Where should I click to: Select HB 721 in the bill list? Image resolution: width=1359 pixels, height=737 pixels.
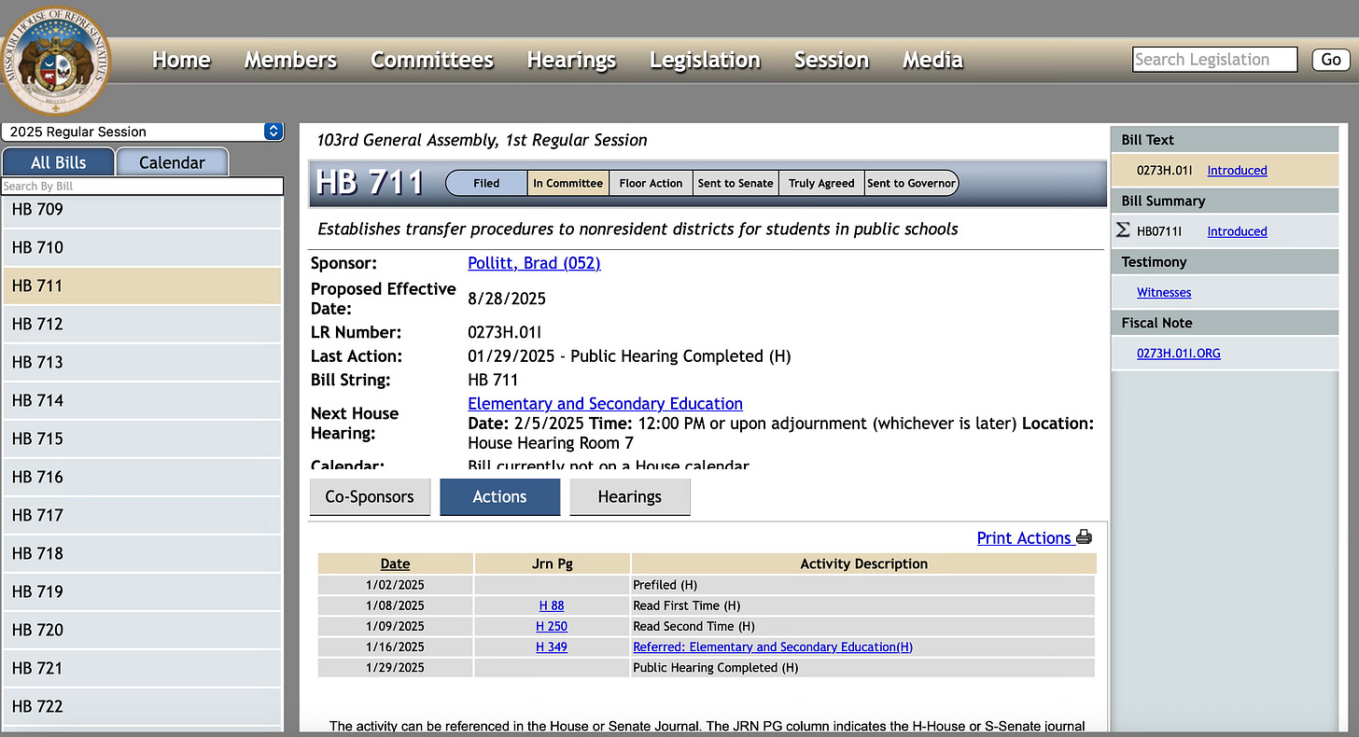pos(142,669)
